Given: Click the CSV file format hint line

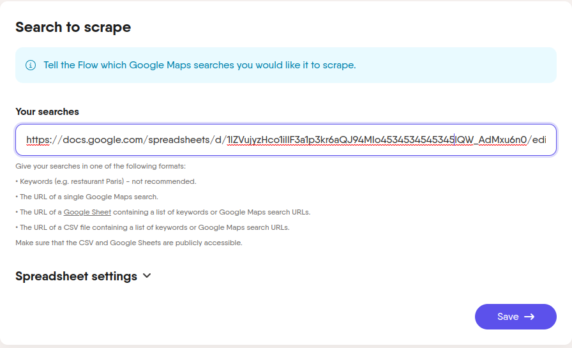Looking at the screenshot, I should pyautogui.click(x=153, y=227).
